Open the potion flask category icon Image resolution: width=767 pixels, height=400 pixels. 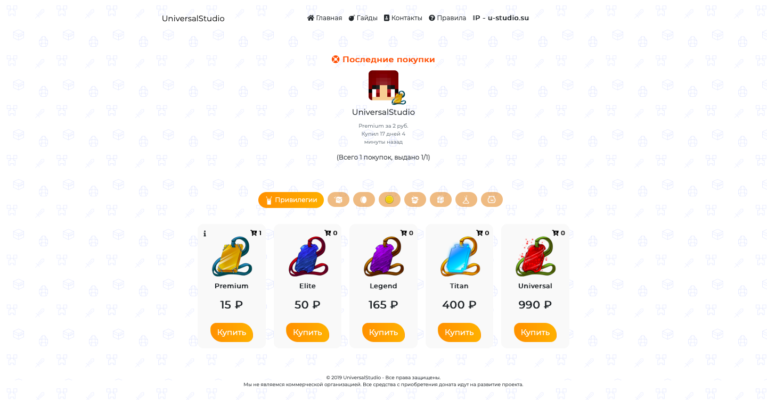click(x=466, y=199)
